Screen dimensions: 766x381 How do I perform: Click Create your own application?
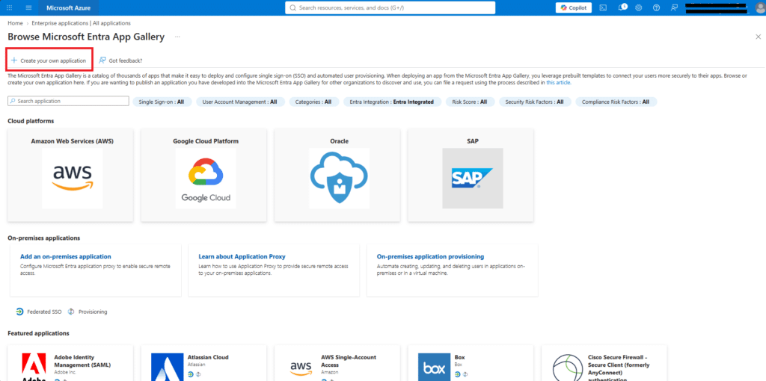49,61
